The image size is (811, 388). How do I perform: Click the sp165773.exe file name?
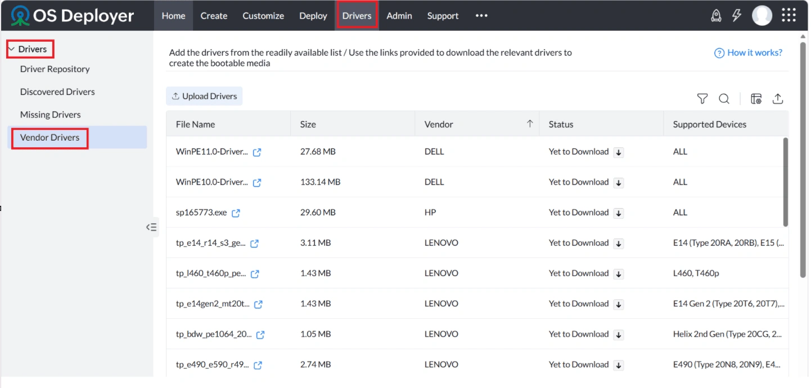[201, 213]
